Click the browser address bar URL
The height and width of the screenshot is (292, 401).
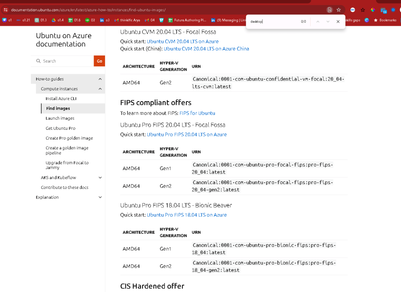[x=88, y=10]
